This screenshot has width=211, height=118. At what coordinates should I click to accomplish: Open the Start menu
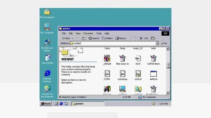click(45, 104)
